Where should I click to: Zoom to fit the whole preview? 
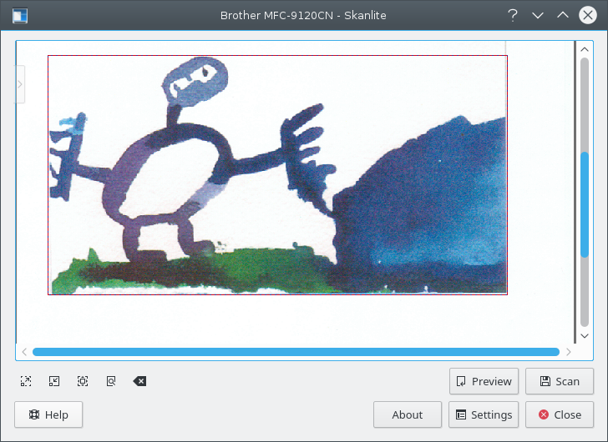pos(111,381)
